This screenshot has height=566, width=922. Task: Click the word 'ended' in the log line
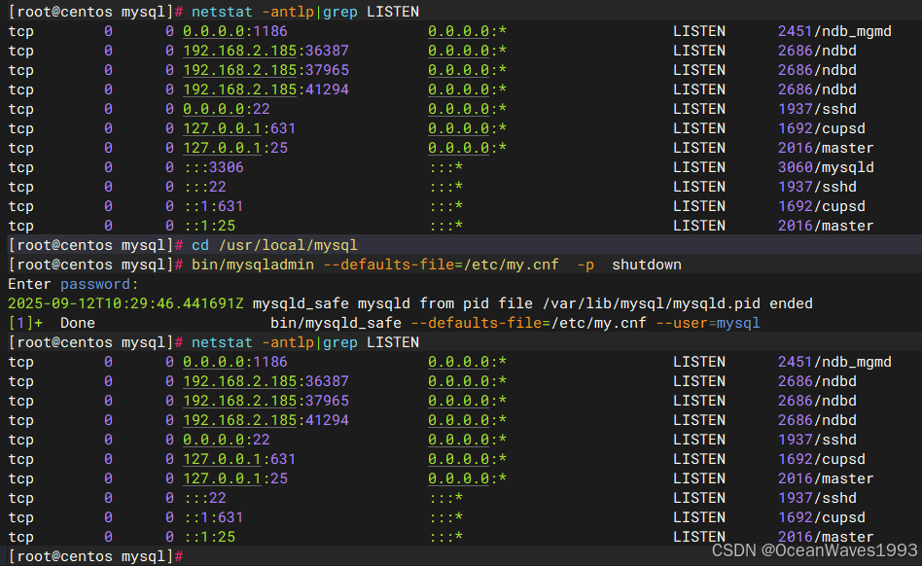pos(791,303)
